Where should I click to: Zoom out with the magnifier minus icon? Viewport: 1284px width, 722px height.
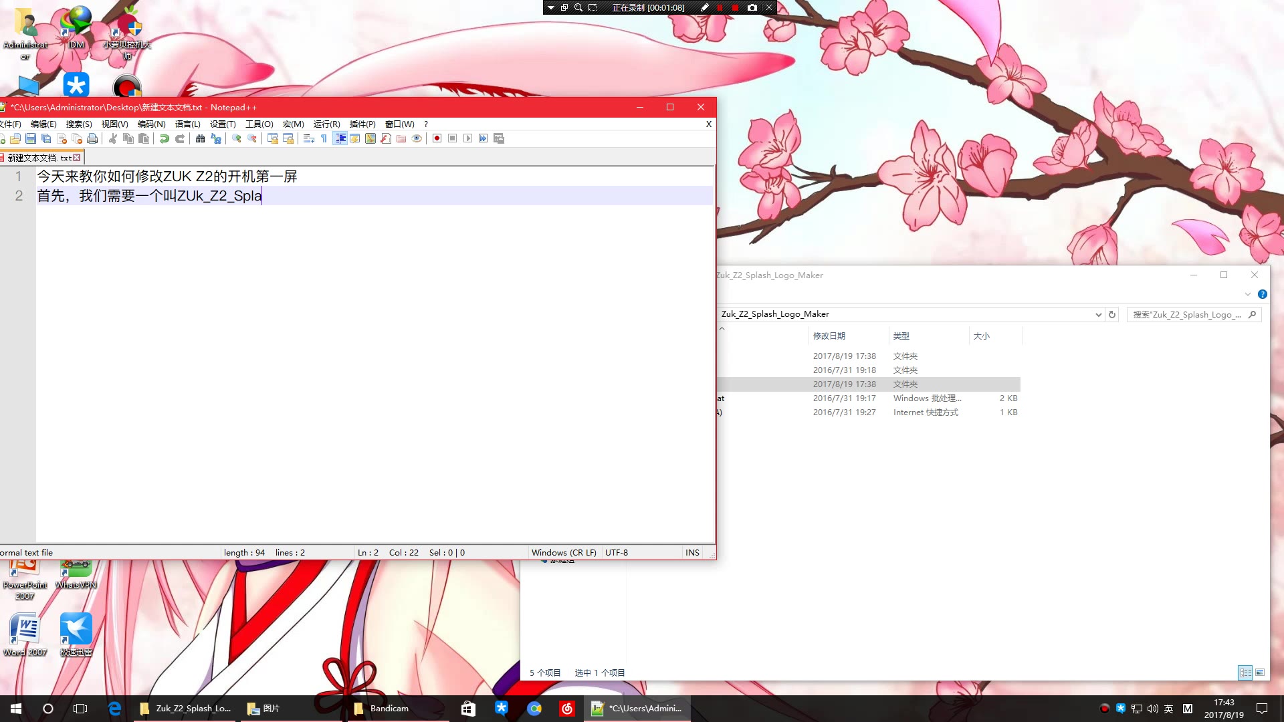coord(252,138)
